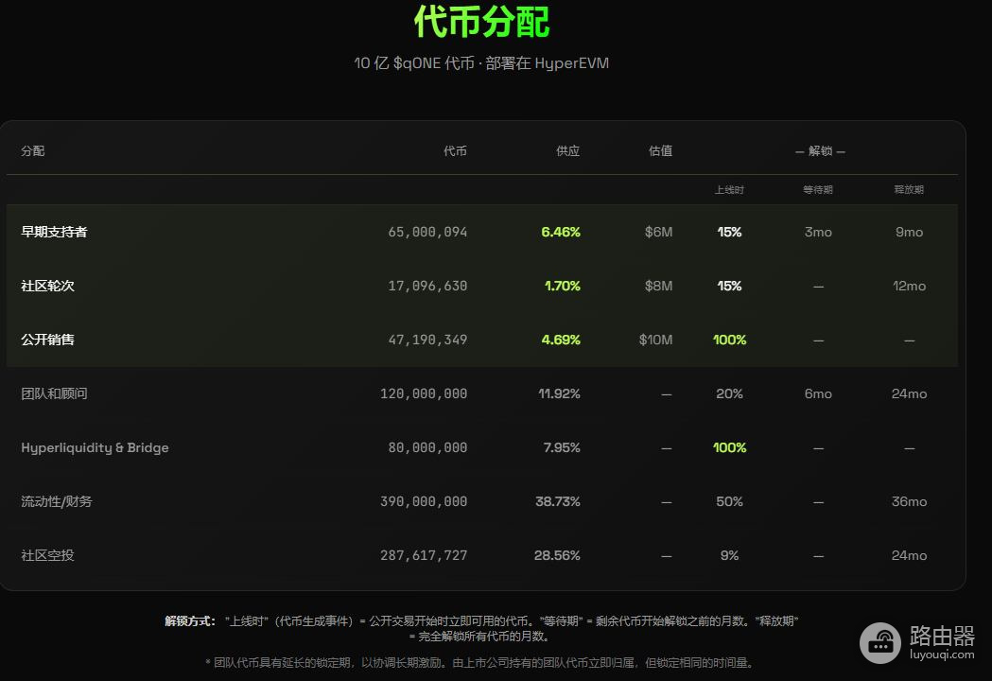Viewport: 992px width, 681px height.
Task: Click token amount 390,000,000
Action: pyautogui.click(x=424, y=501)
